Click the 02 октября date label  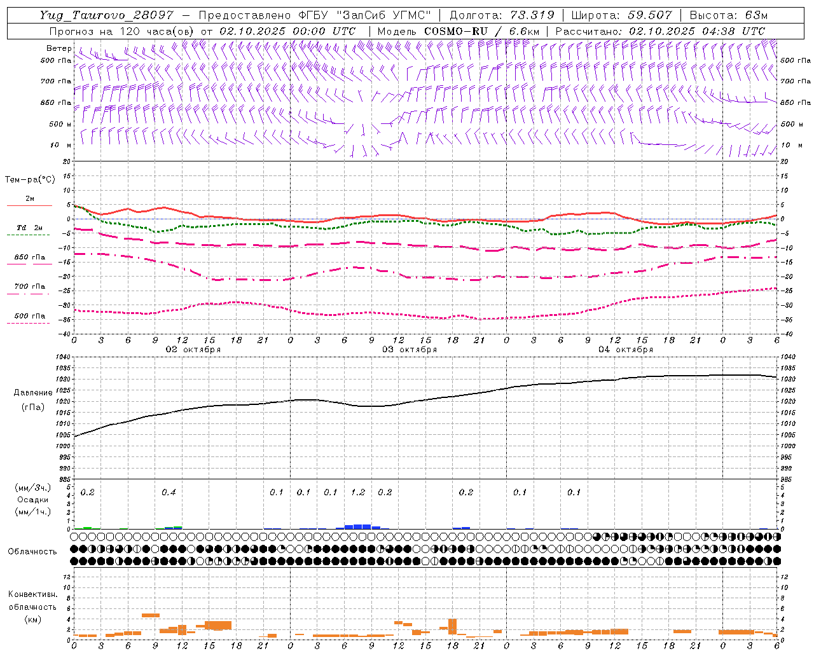(193, 350)
